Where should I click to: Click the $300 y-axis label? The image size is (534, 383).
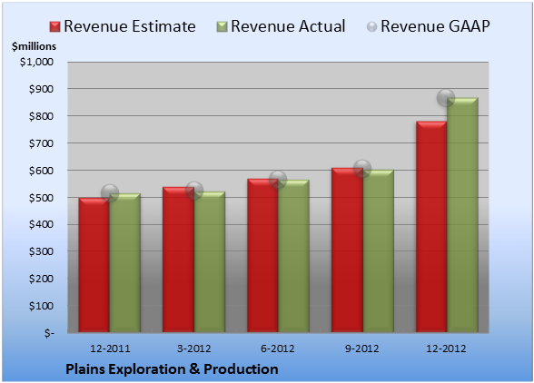coord(41,251)
